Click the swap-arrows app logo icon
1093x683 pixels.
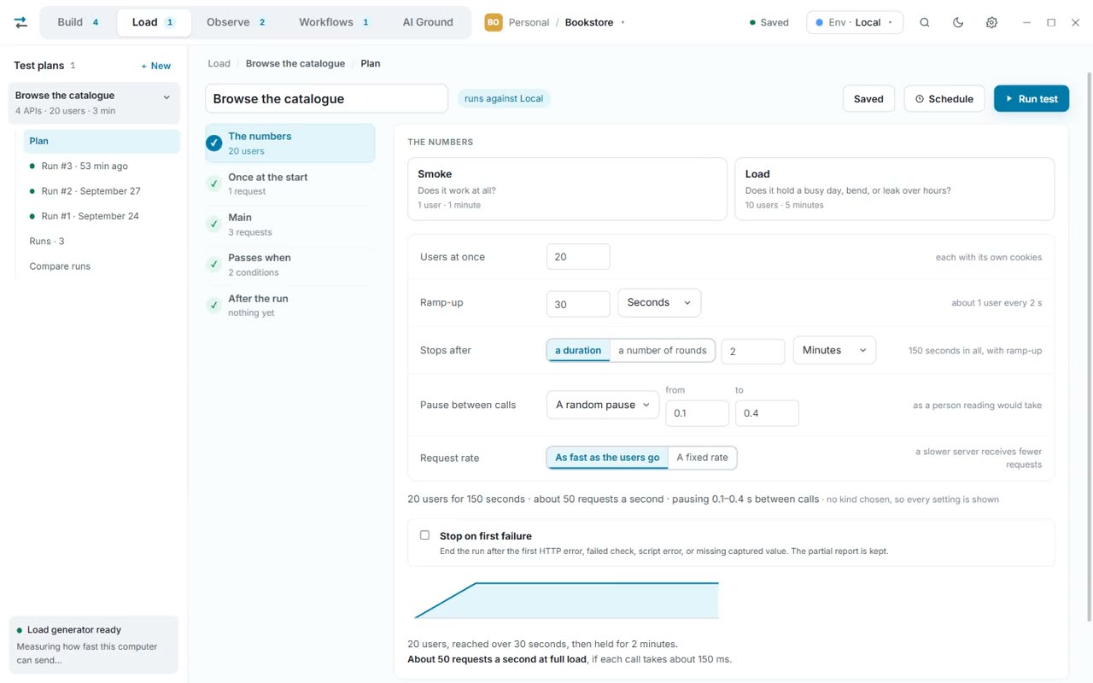(x=20, y=22)
